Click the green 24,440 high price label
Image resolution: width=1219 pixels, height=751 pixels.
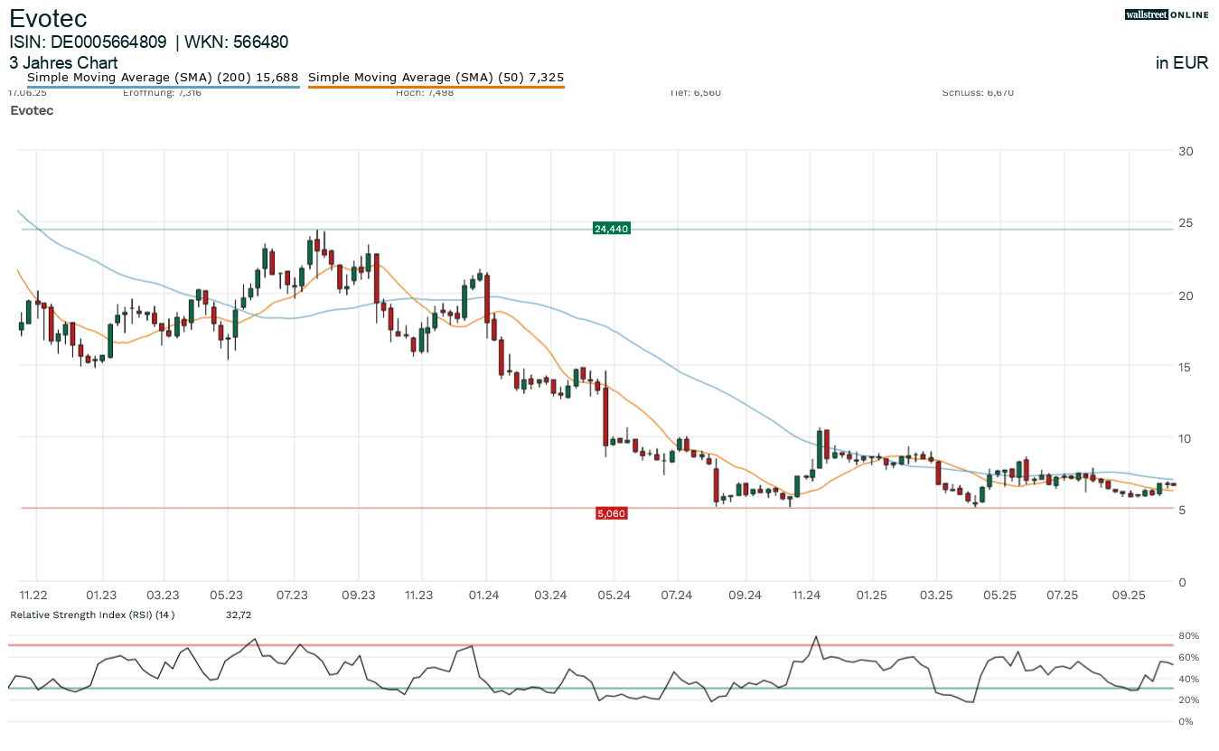pyautogui.click(x=611, y=229)
